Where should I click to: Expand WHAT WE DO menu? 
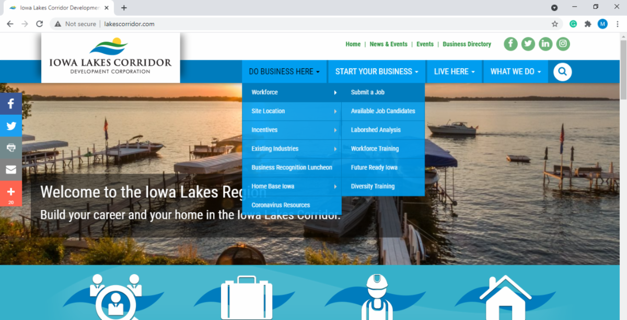pos(516,71)
